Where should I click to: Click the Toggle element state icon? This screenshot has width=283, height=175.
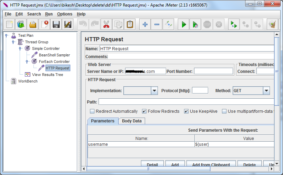tap(169, 24)
